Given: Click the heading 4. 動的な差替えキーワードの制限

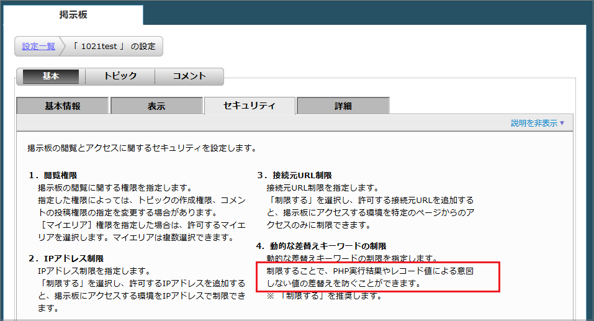Looking at the screenshot, I should pyautogui.click(x=322, y=246).
